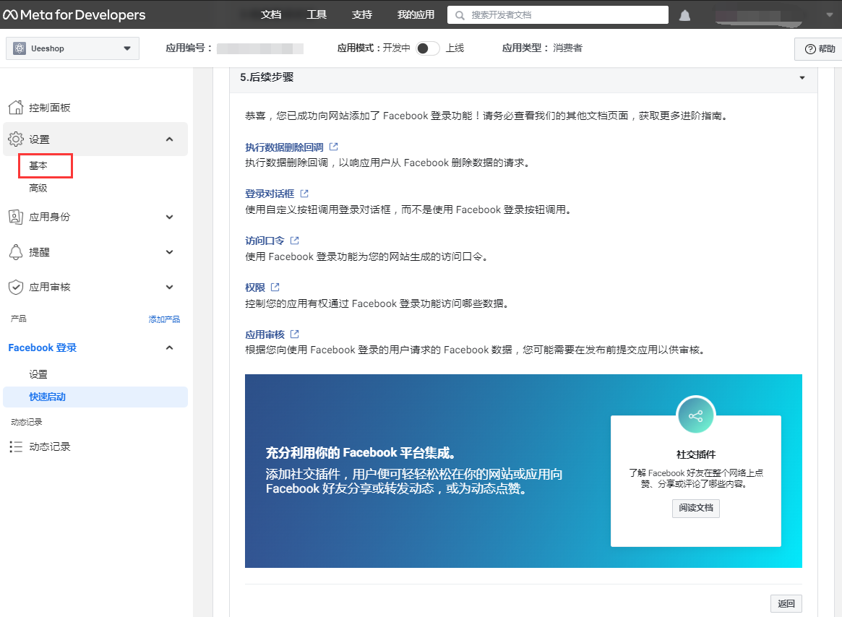This screenshot has width=842, height=617.
Task: Click the 动态记录 list icon
Action: click(x=16, y=446)
